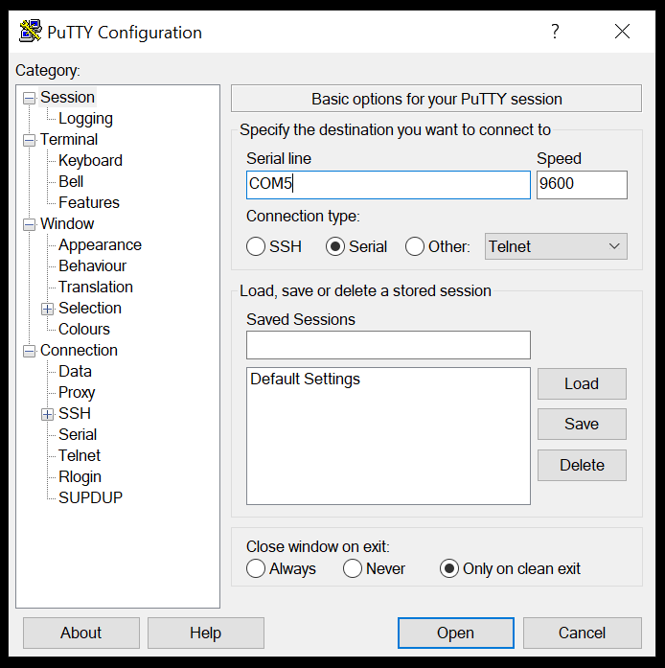Screen dimensions: 665x668
Task: Open the Session category
Action: click(x=67, y=97)
